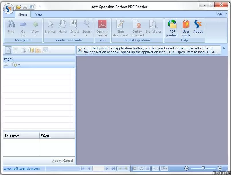Click the zoom out minus button
The image size is (231, 175).
(x=186, y=168)
